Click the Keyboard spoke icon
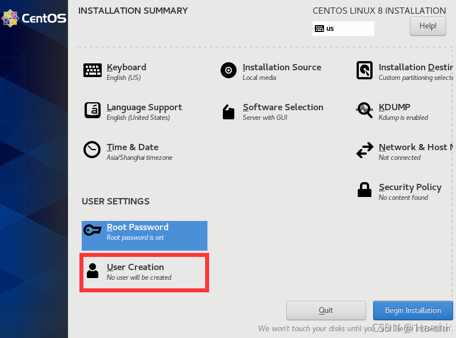Viewport: 456px width, 338px height. pos(93,70)
